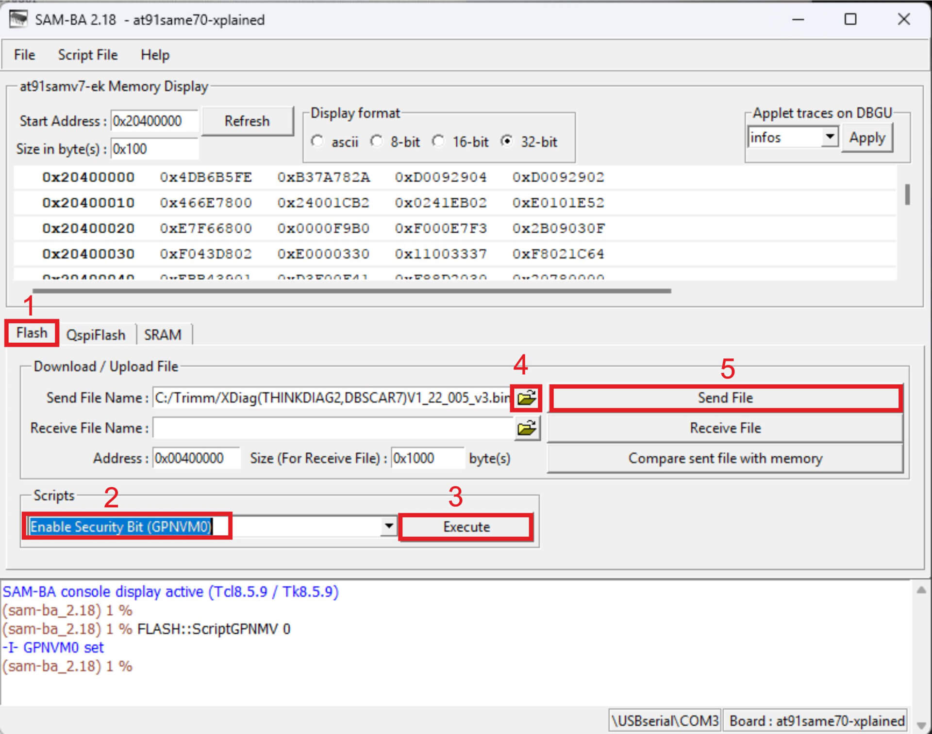This screenshot has width=932, height=734.
Task: Switch to the QspiFlash tab
Action: pos(96,335)
